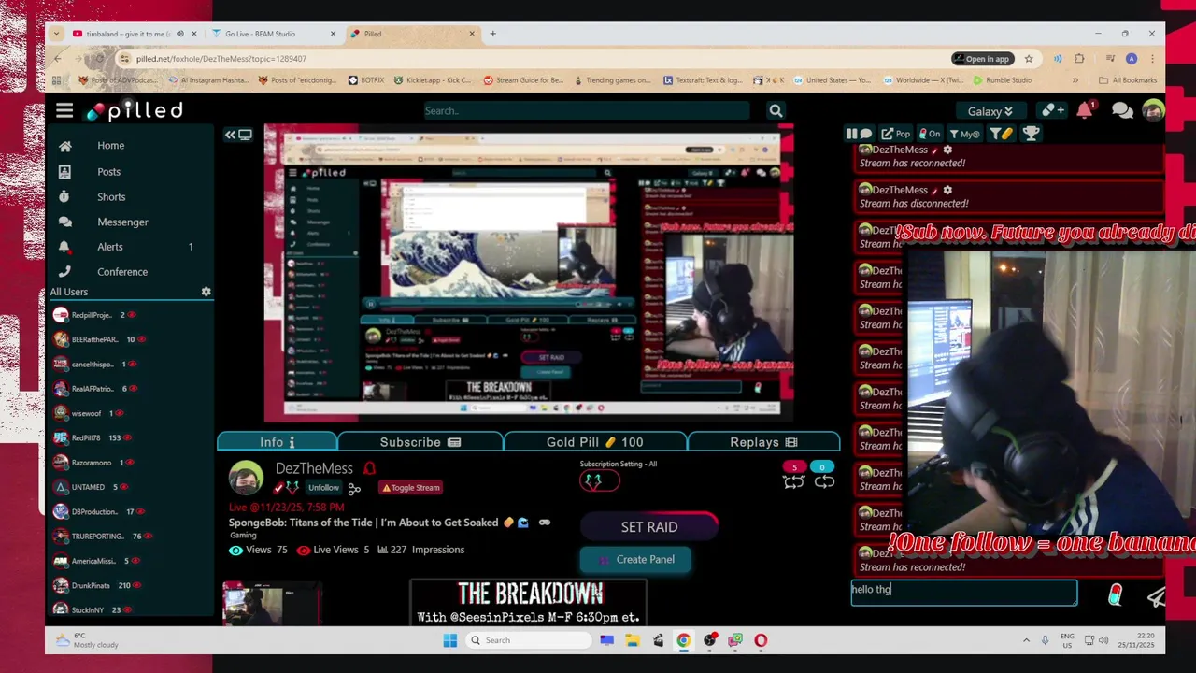Open Alerts in sidebar
Screen dimensions: 1196x673
pos(109,247)
